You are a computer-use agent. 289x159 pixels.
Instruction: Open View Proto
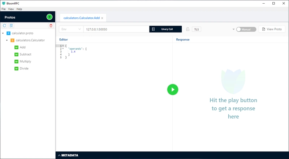coord(272,29)
